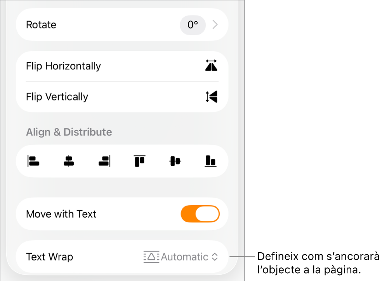Toggle the Move with Text switch
Viewport: 382px width, 281px height.
[200, 214]
